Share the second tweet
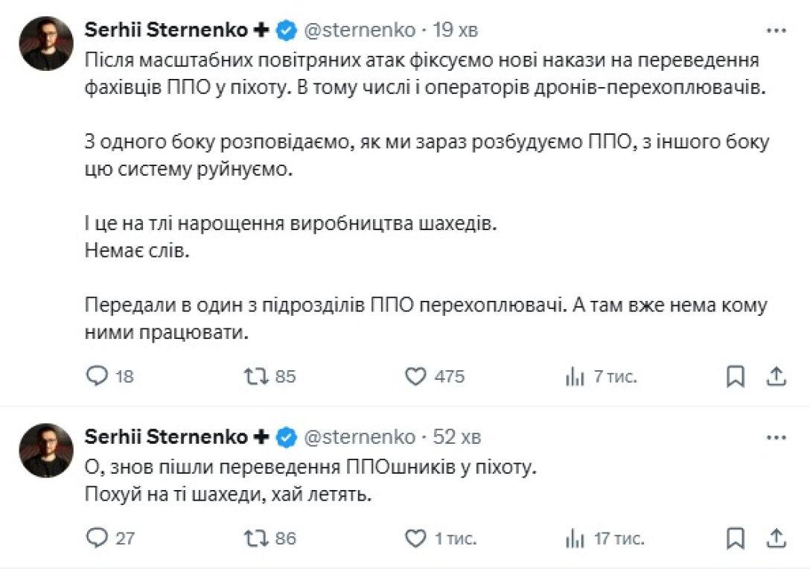Viewport: 810px width, 569px height. tap(776, 538)
